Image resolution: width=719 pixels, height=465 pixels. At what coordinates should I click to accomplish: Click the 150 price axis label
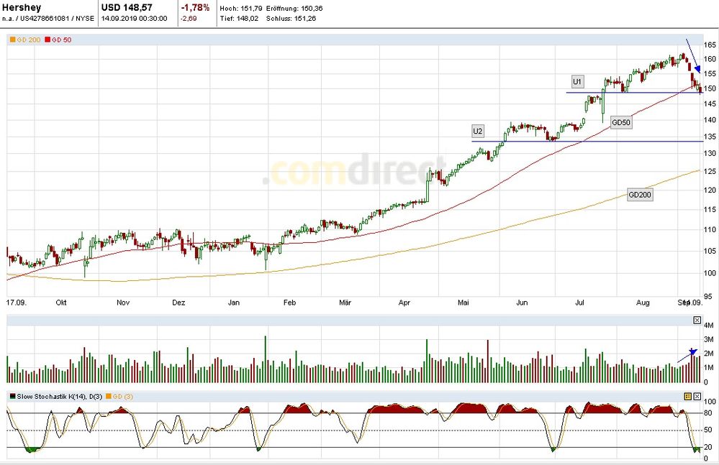pyautogui.click(x=710, y=88)
